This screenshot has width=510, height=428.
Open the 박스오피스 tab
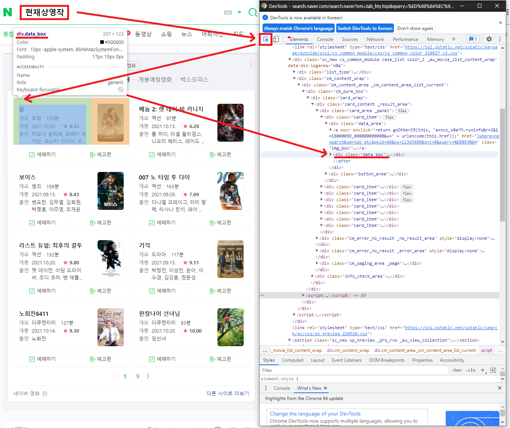click(x=194, y=80)
